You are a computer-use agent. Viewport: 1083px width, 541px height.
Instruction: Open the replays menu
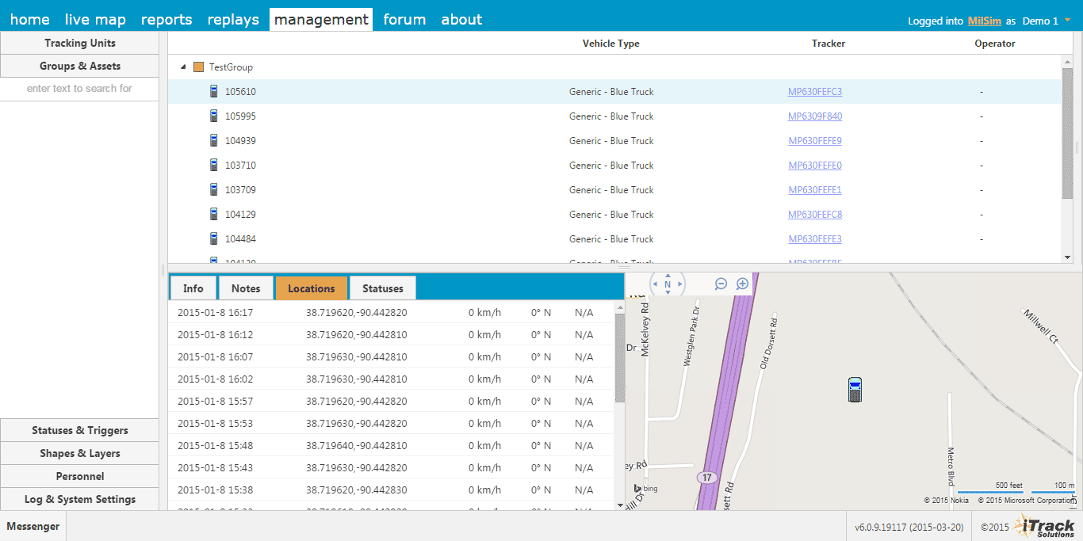(233, 20)
